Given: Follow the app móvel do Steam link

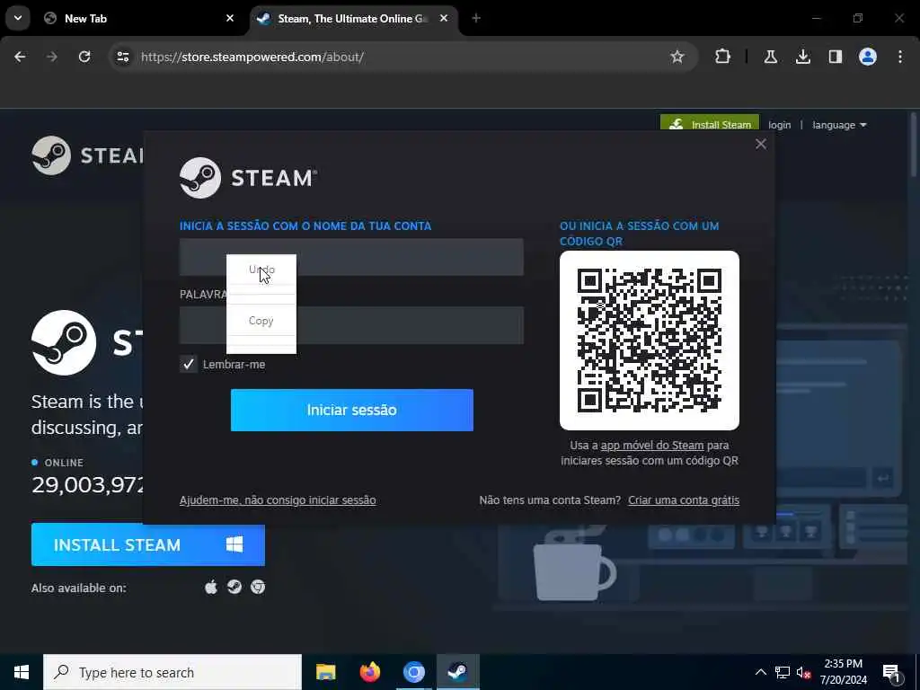Looking at the screenshot, I should click(x=652, y=446).
